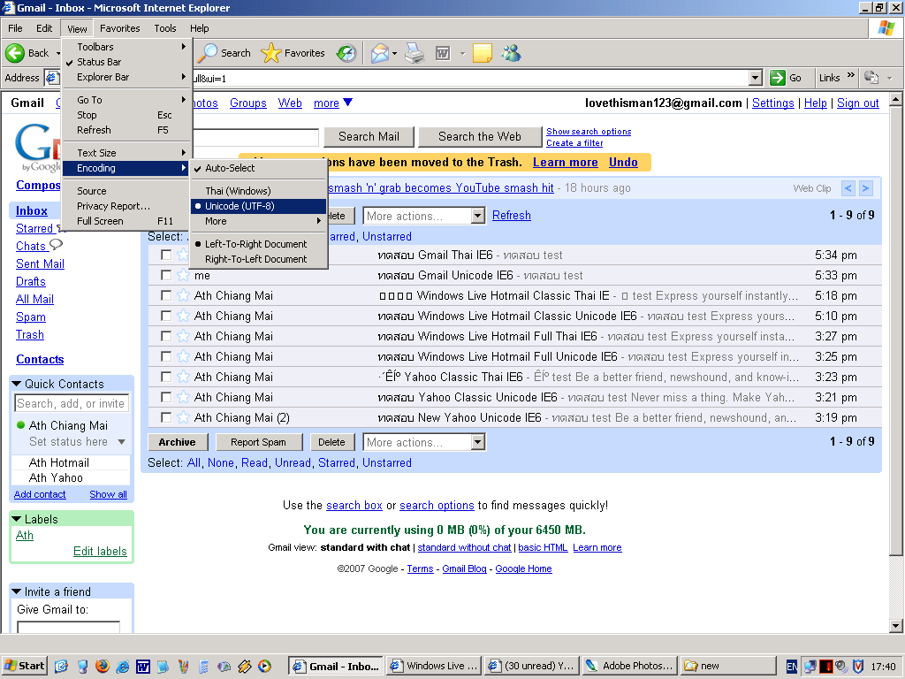Expand the address bar dropdown arrow
The width and height of the screenshot is (905, 679).
pos(755,78)
